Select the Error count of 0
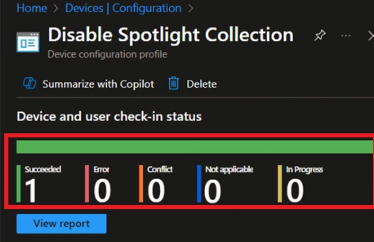Viewport: 374px width, 242px height. pyautogui.click(x=102, y=191)
